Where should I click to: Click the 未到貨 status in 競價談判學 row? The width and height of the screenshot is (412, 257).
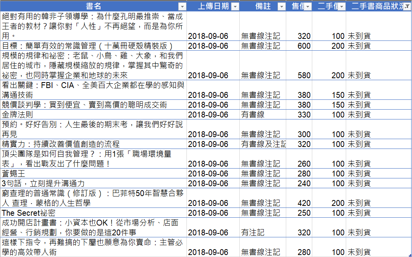[x=359, y=105]
